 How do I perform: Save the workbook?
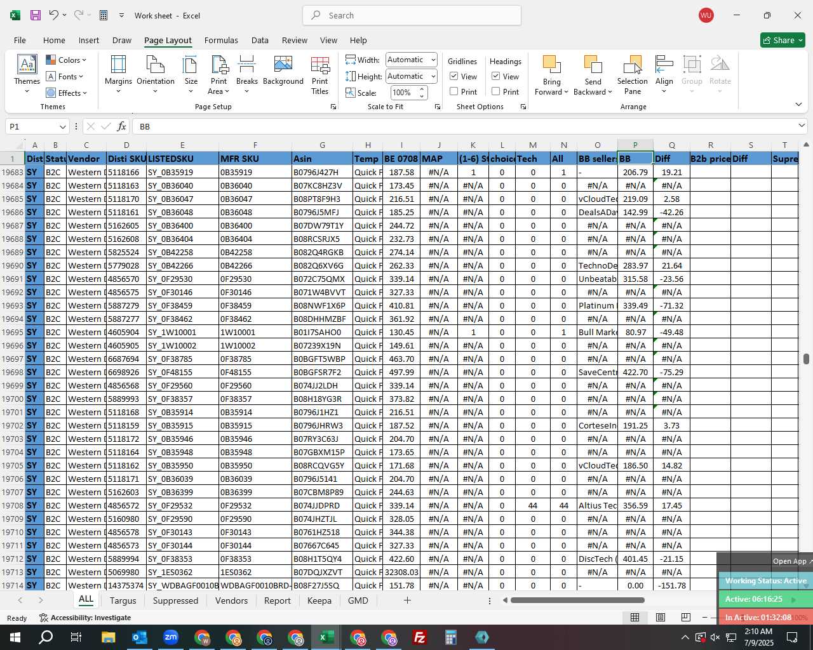[x=36, y=15]
